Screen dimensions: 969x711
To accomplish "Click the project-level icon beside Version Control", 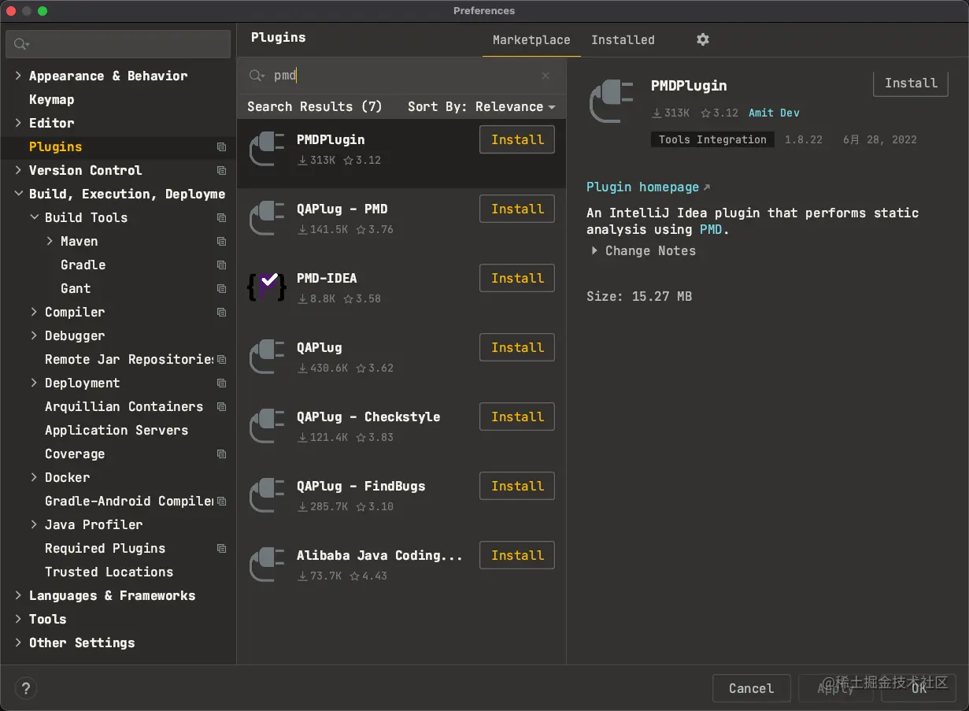I will coord(221,170).
